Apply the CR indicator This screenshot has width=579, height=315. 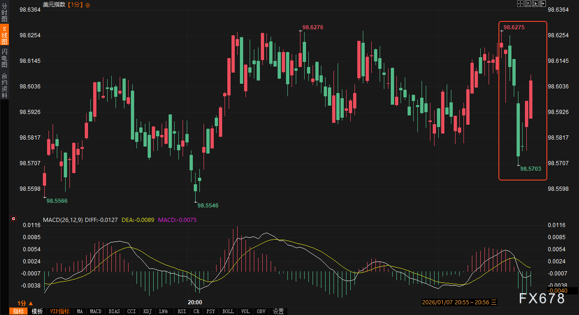197,311
